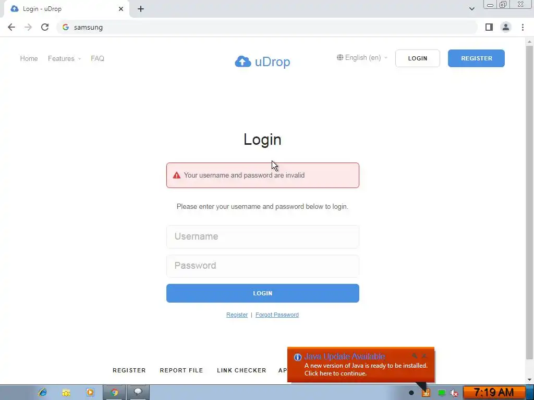Open the Chrome three-dot menu
The image size is (534, 400).
click(x=523, y=27)
